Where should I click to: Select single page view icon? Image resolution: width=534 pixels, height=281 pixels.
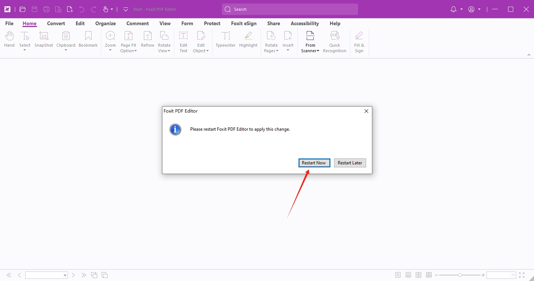coord(398,275)
